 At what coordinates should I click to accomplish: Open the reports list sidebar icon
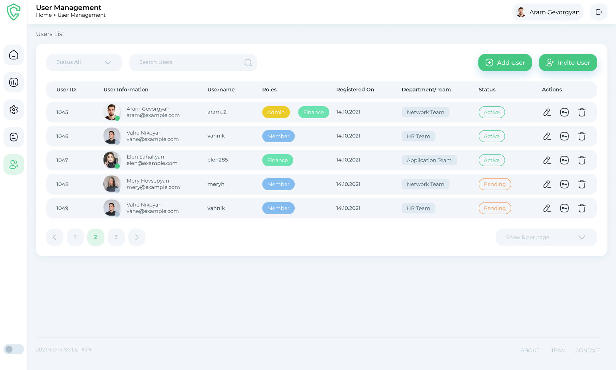pos(14,137)
